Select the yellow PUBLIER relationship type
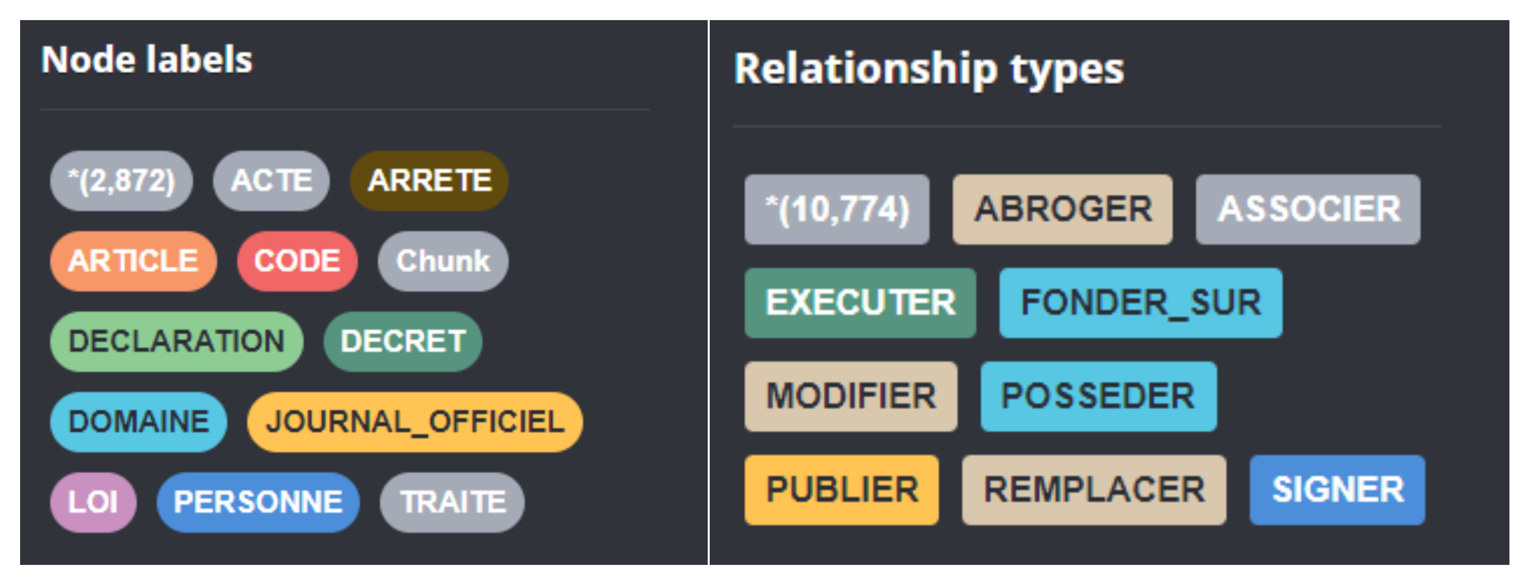Viewport: 1530px width, 585px height. [841, 490]
